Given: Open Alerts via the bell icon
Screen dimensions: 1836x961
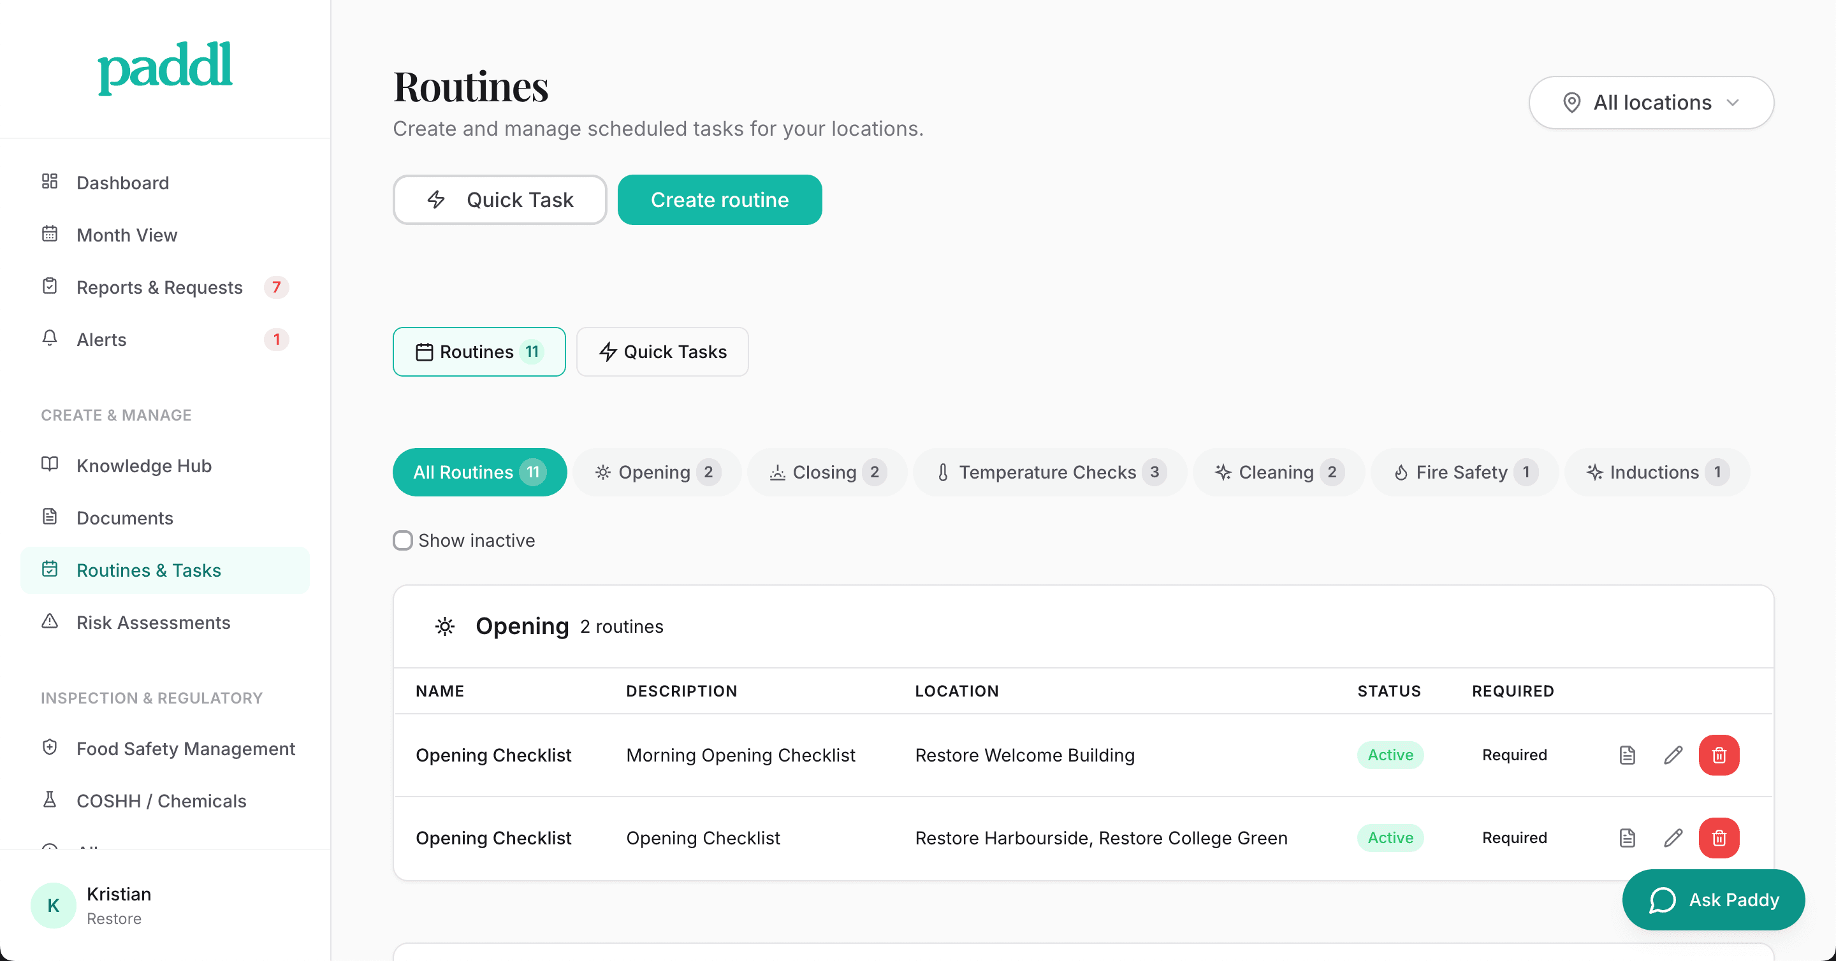Looking at the screenshot, I should pos(50,339).
